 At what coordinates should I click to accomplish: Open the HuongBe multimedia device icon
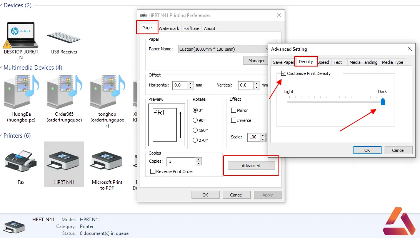[x=22, y=92]
